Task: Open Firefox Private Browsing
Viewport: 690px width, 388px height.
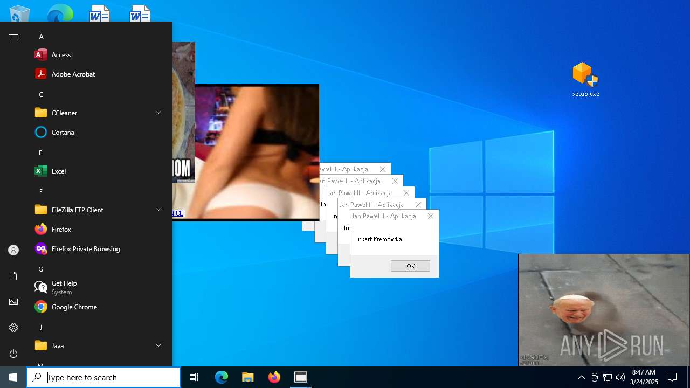Action: coord(98,249)
